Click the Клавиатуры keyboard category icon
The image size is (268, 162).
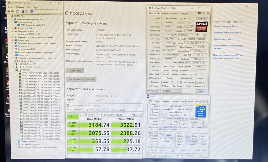[16, 40]
